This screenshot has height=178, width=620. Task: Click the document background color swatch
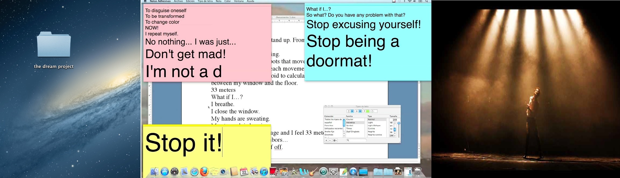pos(376,111)
